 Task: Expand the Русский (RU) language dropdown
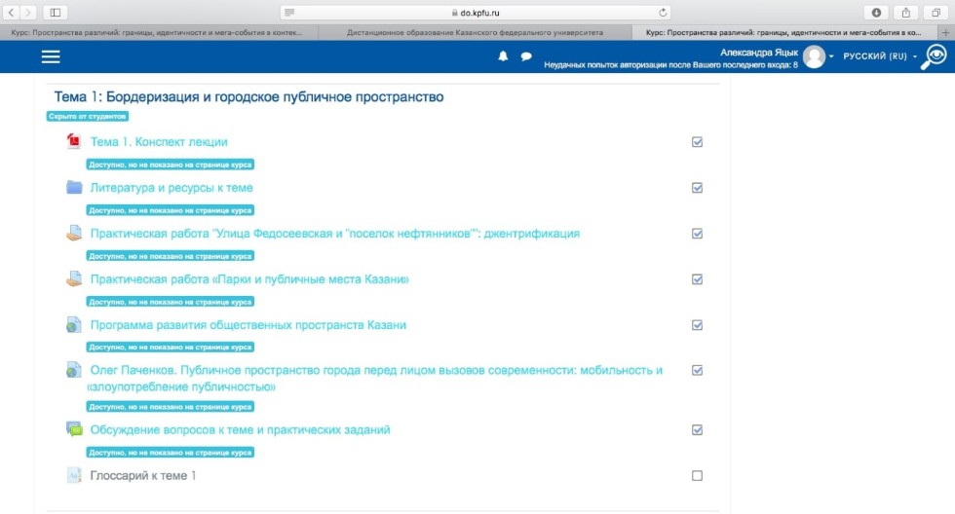[880, 56]
